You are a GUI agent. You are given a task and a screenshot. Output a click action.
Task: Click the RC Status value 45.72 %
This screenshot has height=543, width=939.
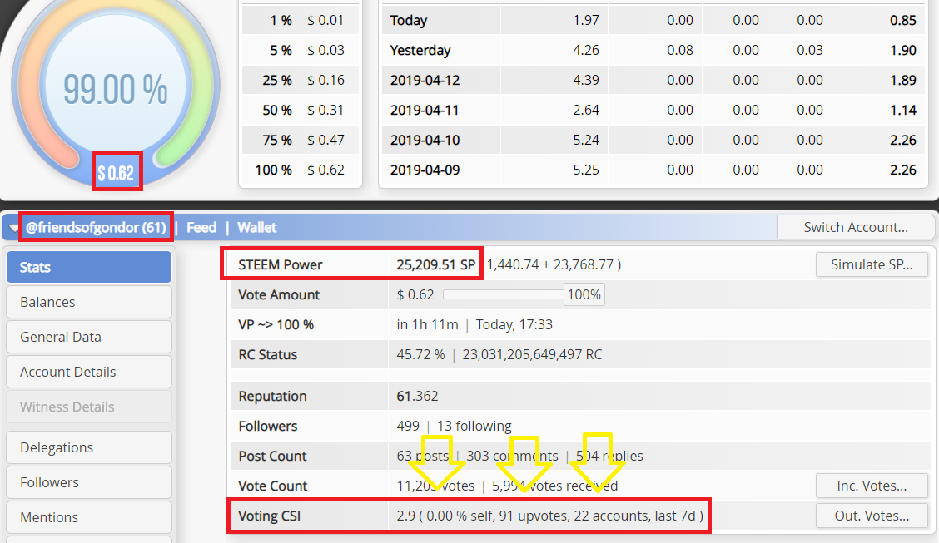[x=420, y=354]
